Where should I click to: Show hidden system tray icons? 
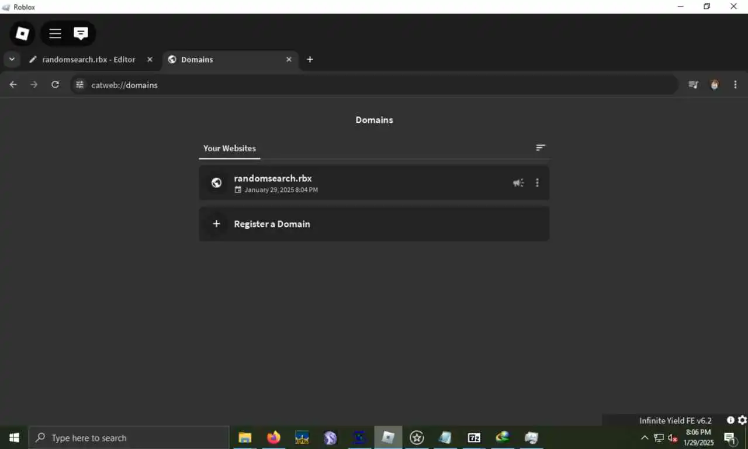pos(645,437)
